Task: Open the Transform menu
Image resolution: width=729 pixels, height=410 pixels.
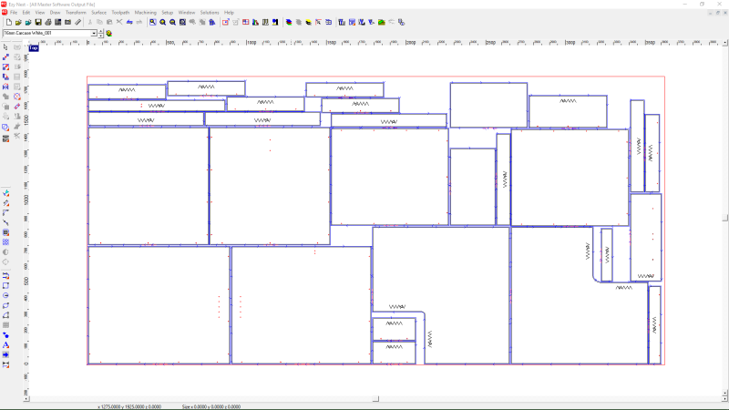Action: pos(76,12)
